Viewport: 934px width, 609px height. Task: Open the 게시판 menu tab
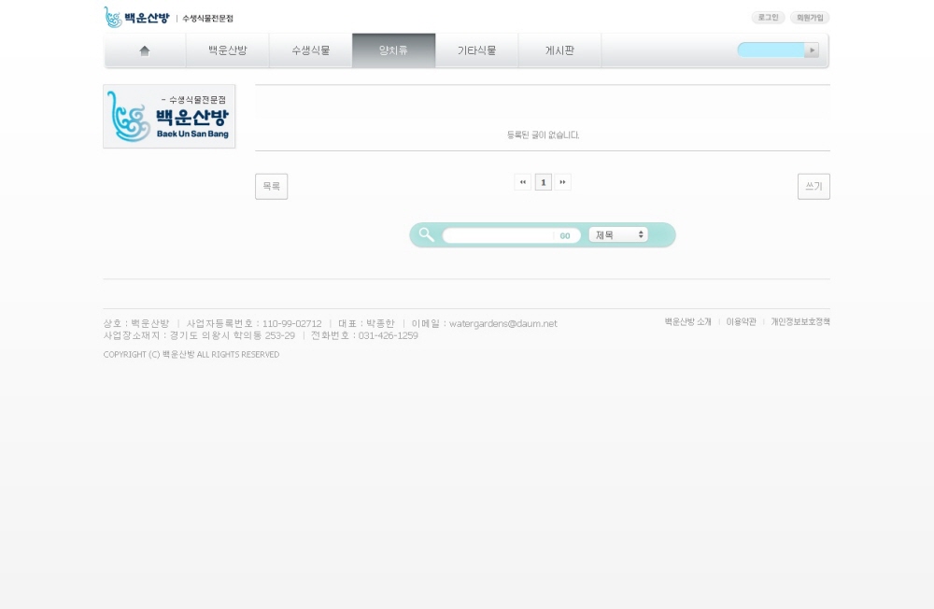click(559, 50)
